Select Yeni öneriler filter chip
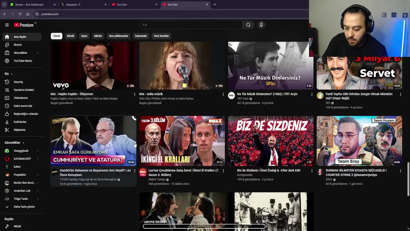Viewport: 410px width, 231px height. [x=161, y=36]
